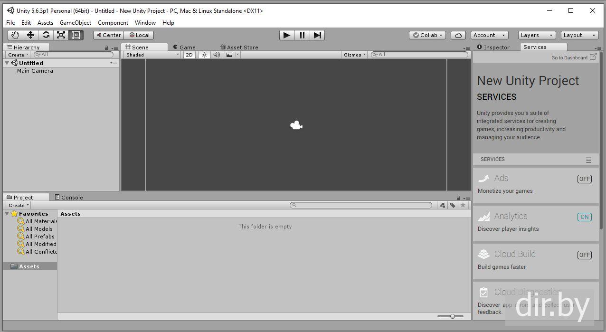The height and width of the screenshot is (332, 606).
Task: Open the Gizmos dropdown
Action: [355, 55]
